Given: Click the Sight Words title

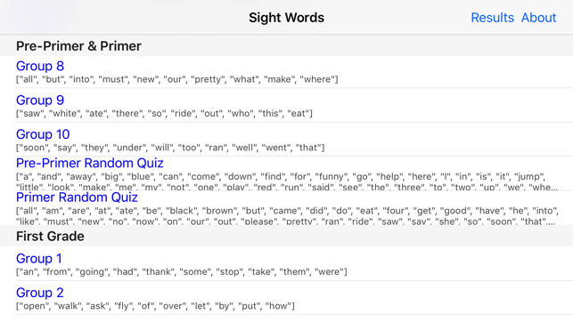Looking at the screenshot, I should click(287, 18).
